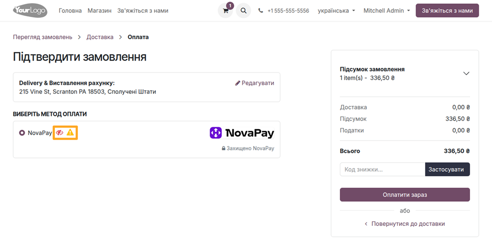
Task: Click the search magnifier icon
Action: click(243, 10)
